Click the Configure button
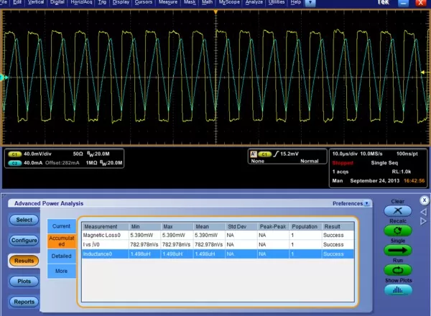Viewport: 431px width, 316px height. coord(24,240)
